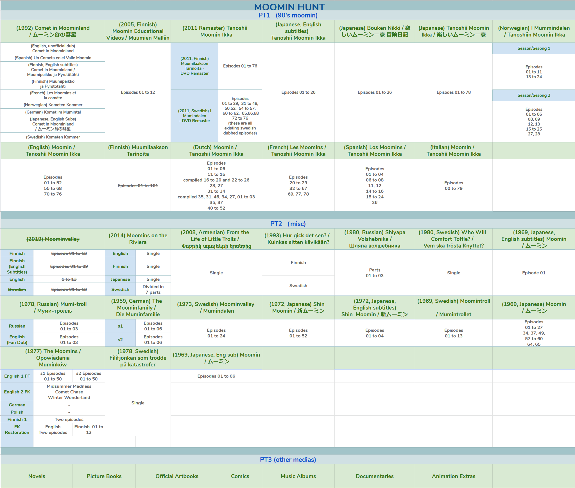Select the Episodes 00 to 79 Italian cell
Viewport: 575px width, 488px height.
454,185
